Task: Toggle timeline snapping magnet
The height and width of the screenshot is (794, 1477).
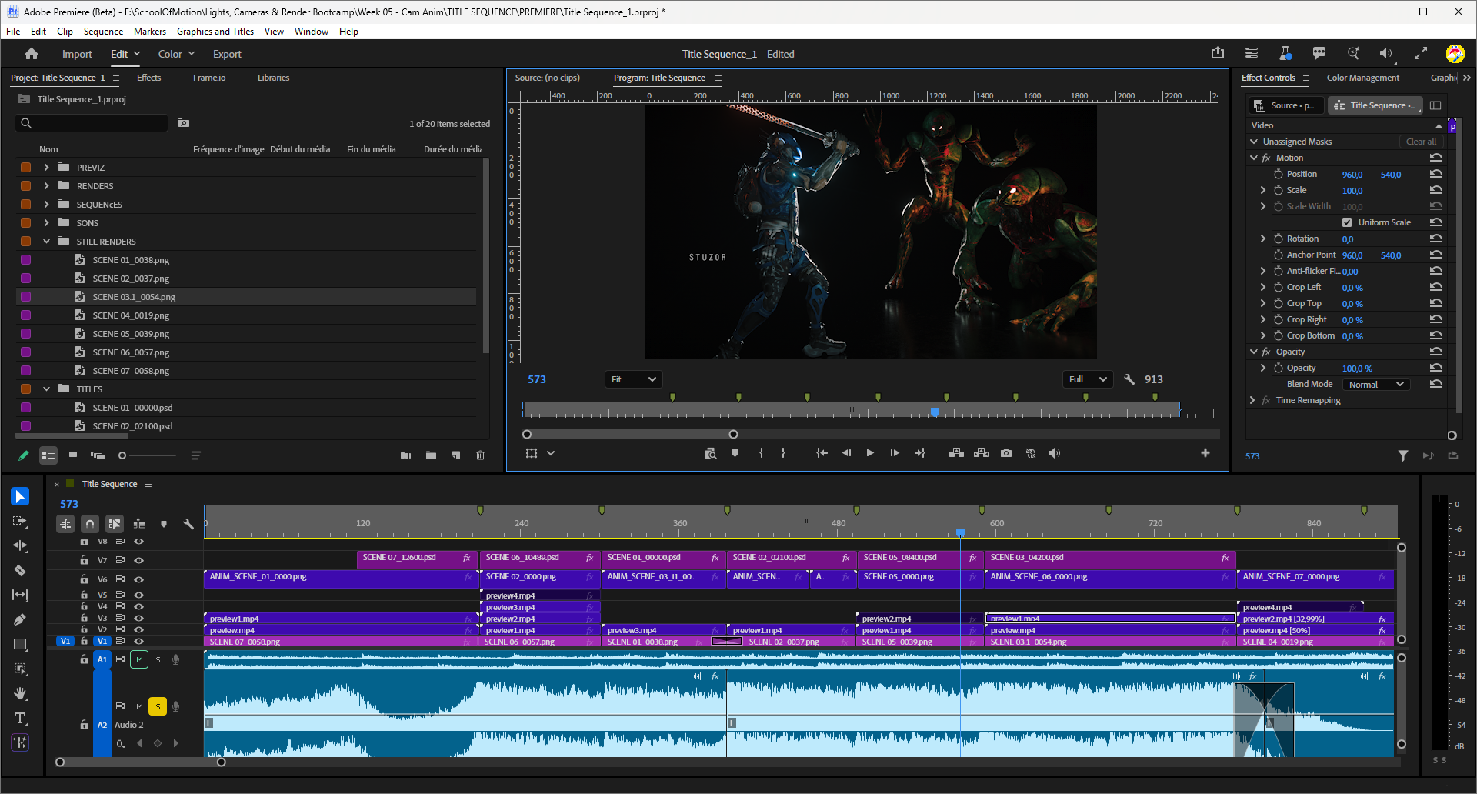Action: [90, 524]
